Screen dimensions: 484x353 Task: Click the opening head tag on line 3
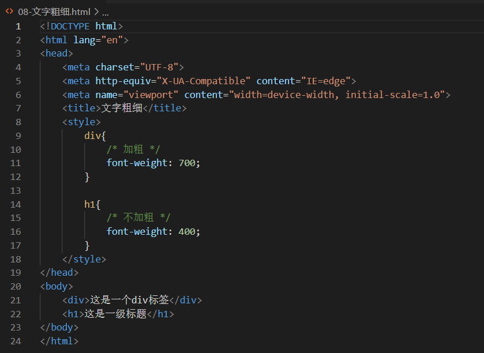(57, 54)
